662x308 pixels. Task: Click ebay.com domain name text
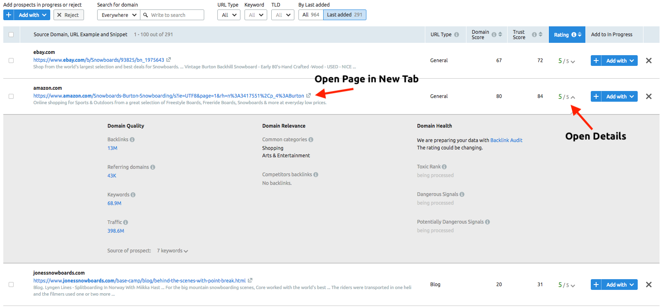tap(44, 52)
